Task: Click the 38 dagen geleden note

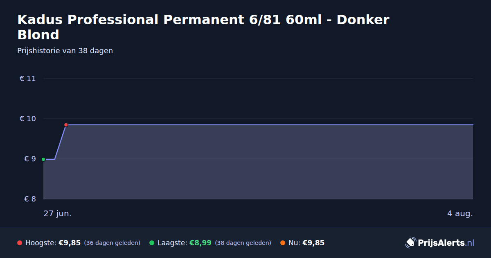Action: click(x=243, y=243)
